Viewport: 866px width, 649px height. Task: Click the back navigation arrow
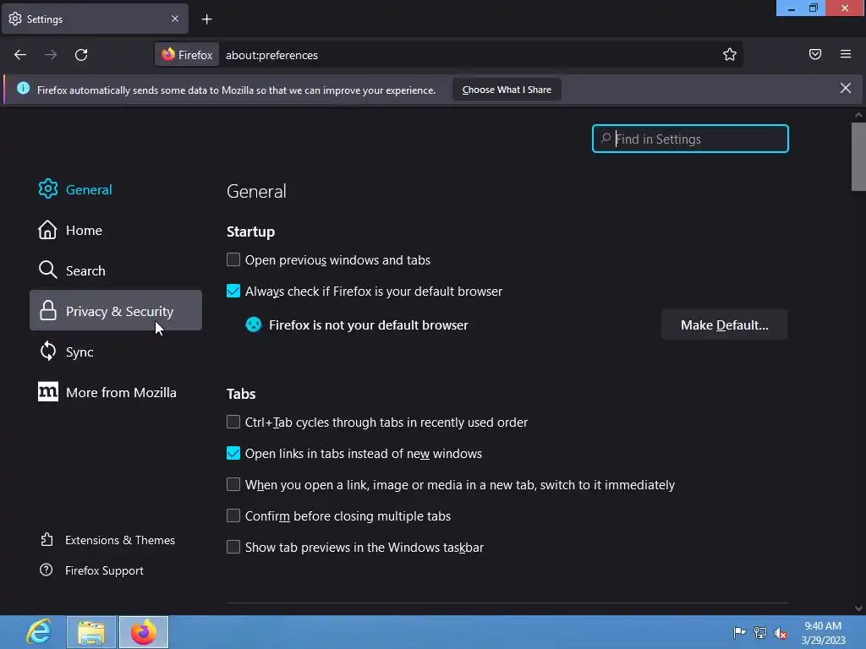point(20,55)
